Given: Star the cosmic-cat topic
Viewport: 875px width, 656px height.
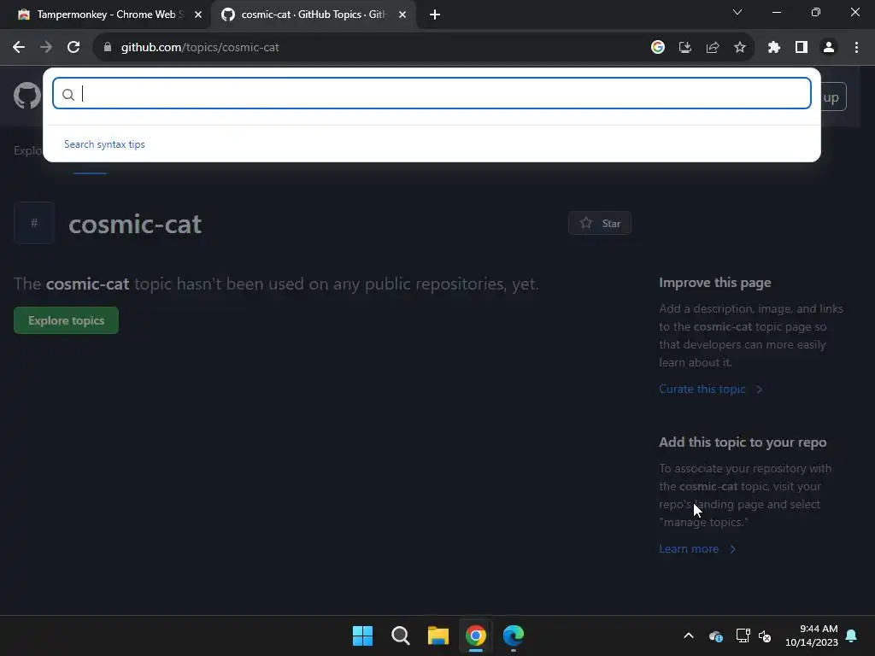Looking at the screenshot, I should [599, 223].
